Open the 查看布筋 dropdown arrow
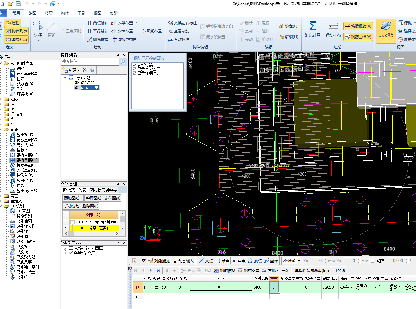Viewport: 416px width, 309px height. (x=192, y=31)
